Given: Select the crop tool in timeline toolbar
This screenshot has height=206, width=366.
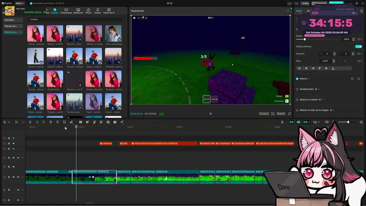Looking at the screenshot, I should pyautogui.click(x=64, y=122).
